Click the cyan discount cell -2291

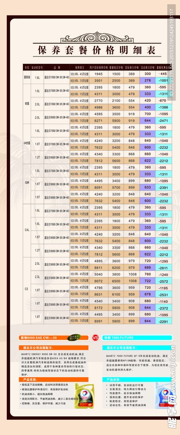click(163, 321)
